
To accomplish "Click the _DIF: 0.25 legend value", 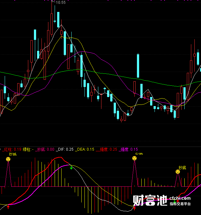I will [x=65, y=149].
